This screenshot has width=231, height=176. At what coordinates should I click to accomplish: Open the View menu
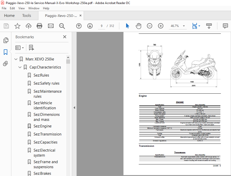(x=21, y=8)
